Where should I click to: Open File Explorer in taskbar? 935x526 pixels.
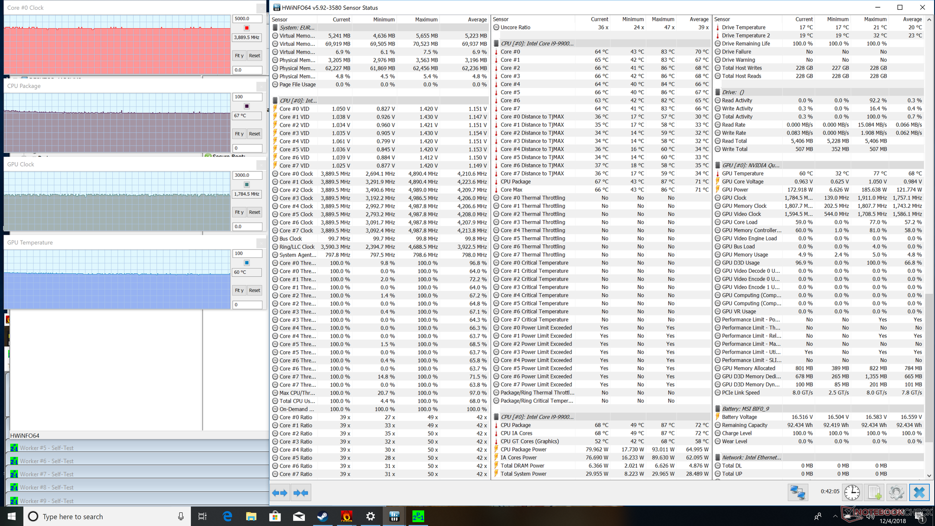pos(251,516)
